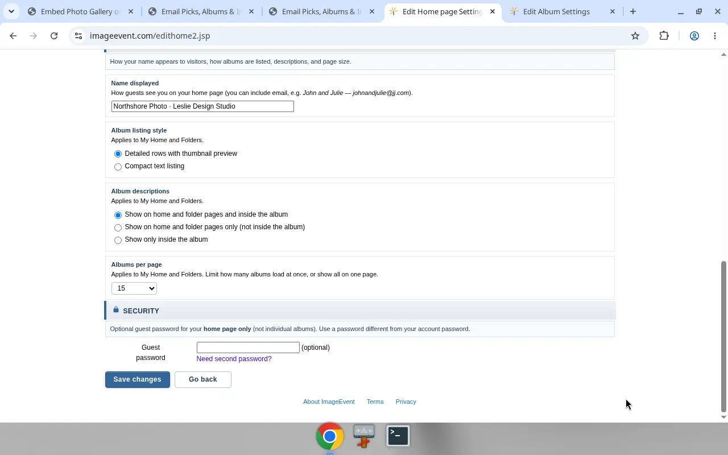Screen dimensions: 728x455
Task: Click the Save changes button
Action: [x=138, y=379]
